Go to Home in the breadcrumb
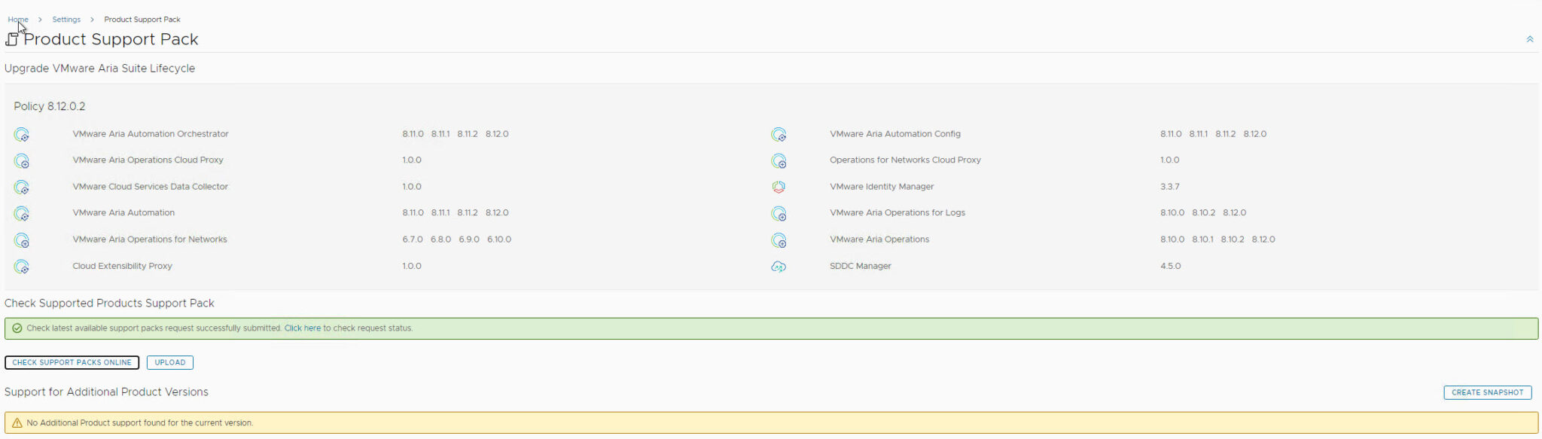1542x439 pixels. click(18, 20)
